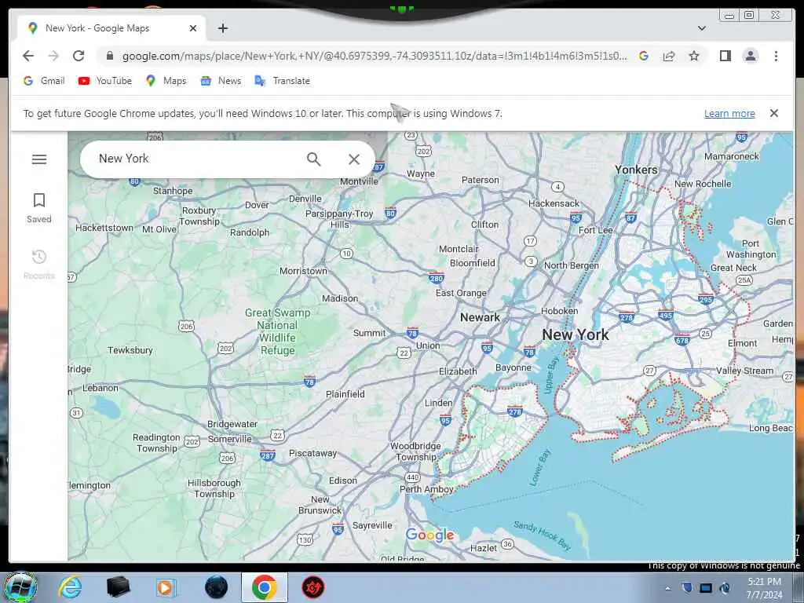Open the News bookmark

coord(221,81)
